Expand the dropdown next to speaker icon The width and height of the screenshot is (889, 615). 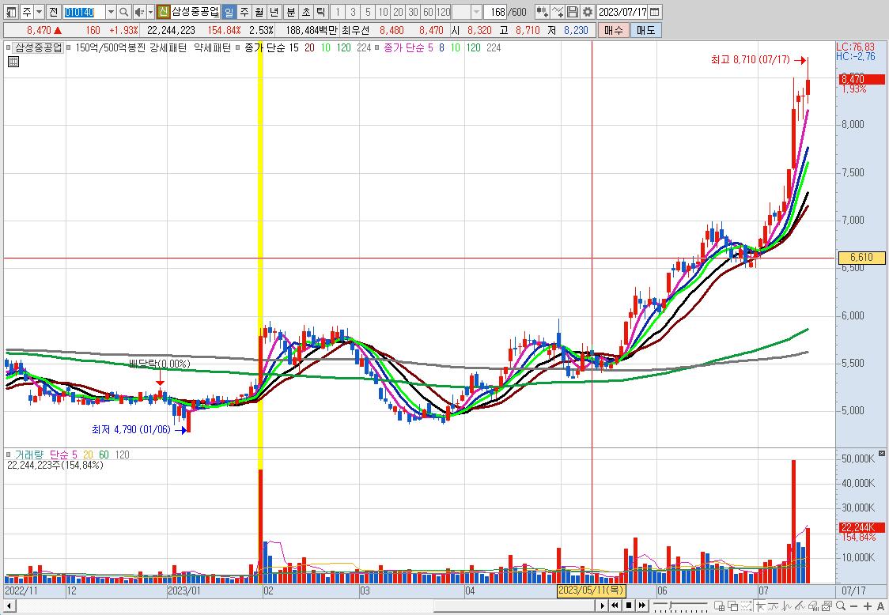pyautogui.click(x=151, y=11)
